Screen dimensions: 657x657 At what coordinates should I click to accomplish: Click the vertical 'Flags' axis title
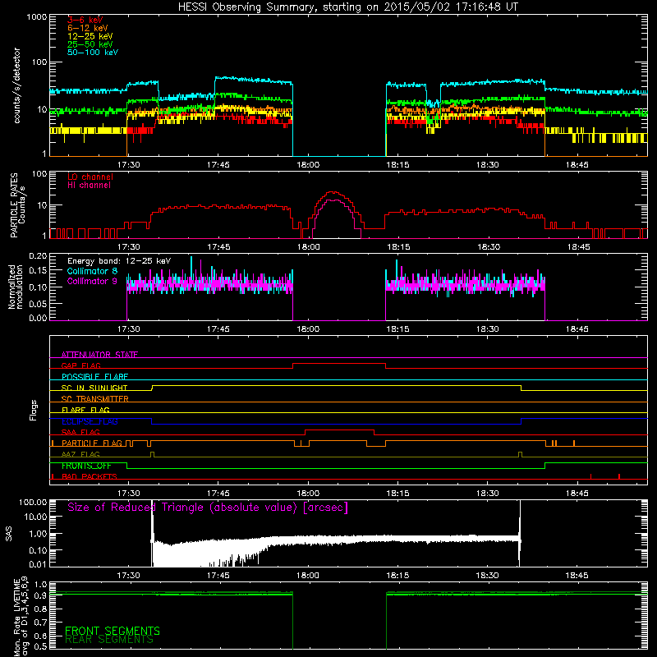(33, 410)
